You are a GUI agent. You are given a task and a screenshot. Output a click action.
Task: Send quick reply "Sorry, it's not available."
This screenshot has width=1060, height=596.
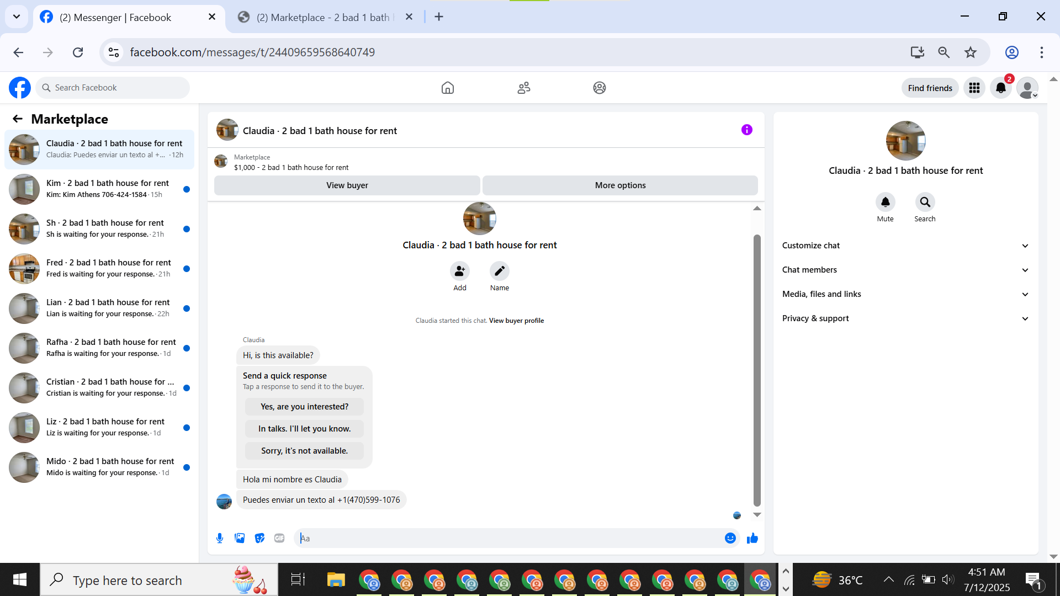tap(304, 451)
